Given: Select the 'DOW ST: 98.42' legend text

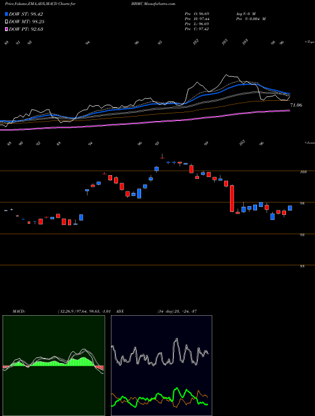Looking at the screenshot, I should [x=26, y=14].
